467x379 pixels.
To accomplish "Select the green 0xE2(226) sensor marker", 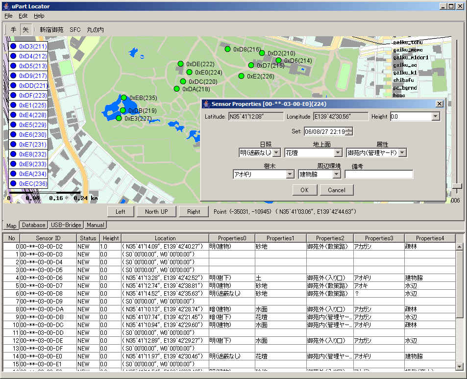I will coord(241,76).
